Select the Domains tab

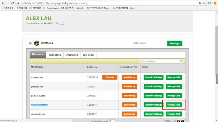(38, 54)
